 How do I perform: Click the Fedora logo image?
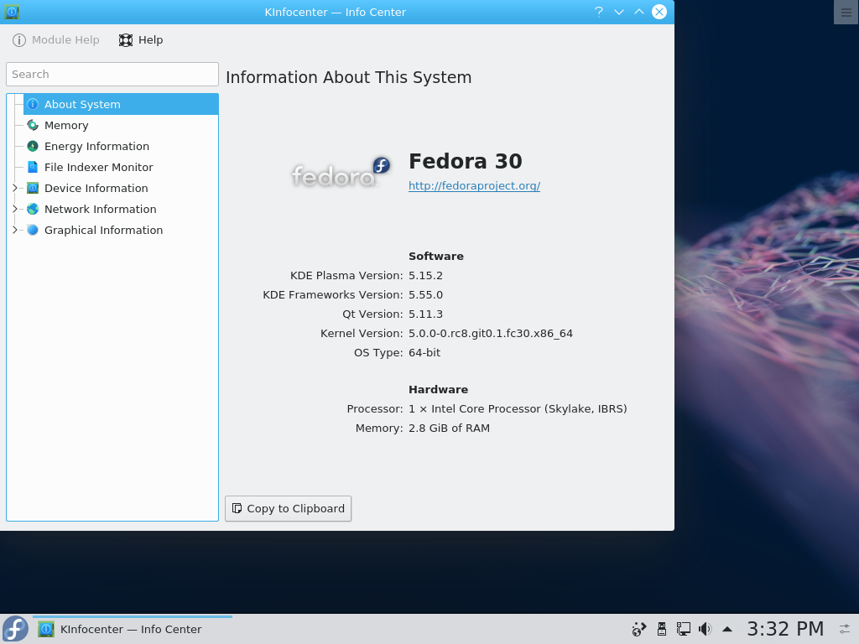pos(341,173)
